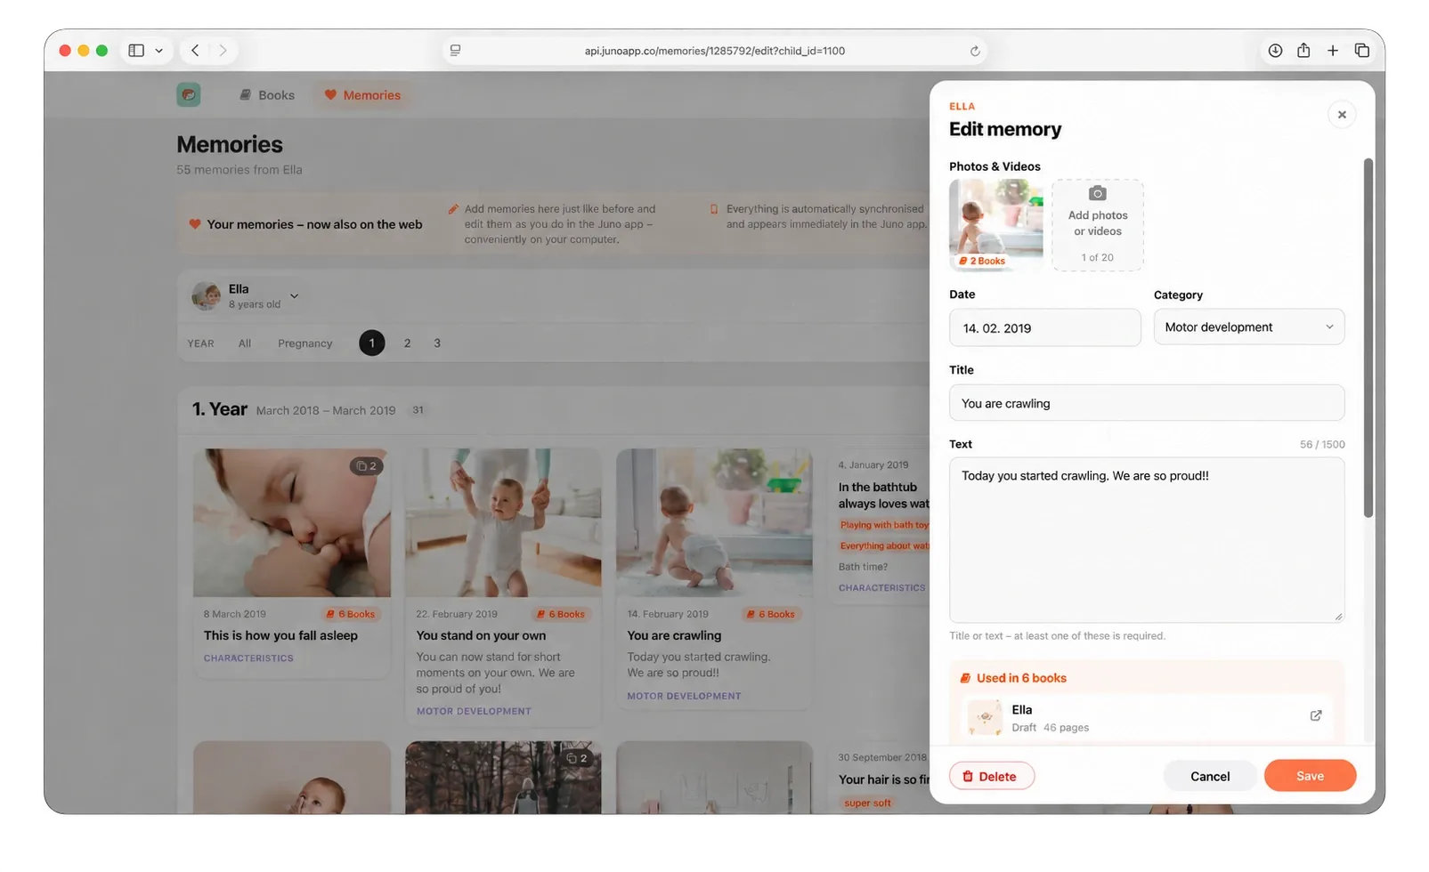Open Ella book via external link icon
This screenshot has width=1429, height=872.
(1316, 715)
